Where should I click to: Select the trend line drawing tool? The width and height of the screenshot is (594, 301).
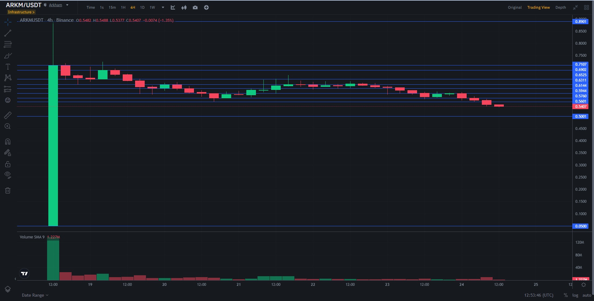coord(8,33)
